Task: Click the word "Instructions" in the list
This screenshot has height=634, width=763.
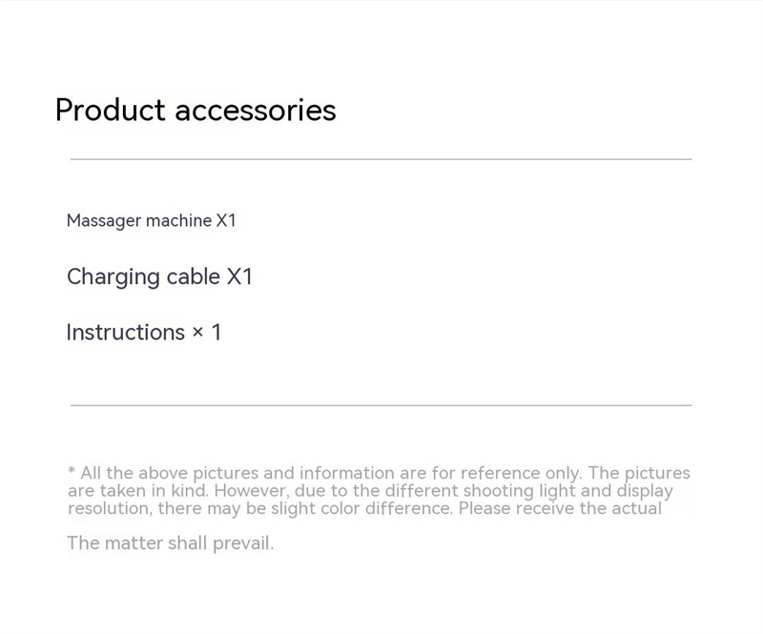Action: click(125, 333)
